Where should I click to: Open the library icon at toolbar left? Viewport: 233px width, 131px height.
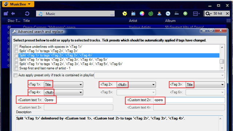pos(6,14)
